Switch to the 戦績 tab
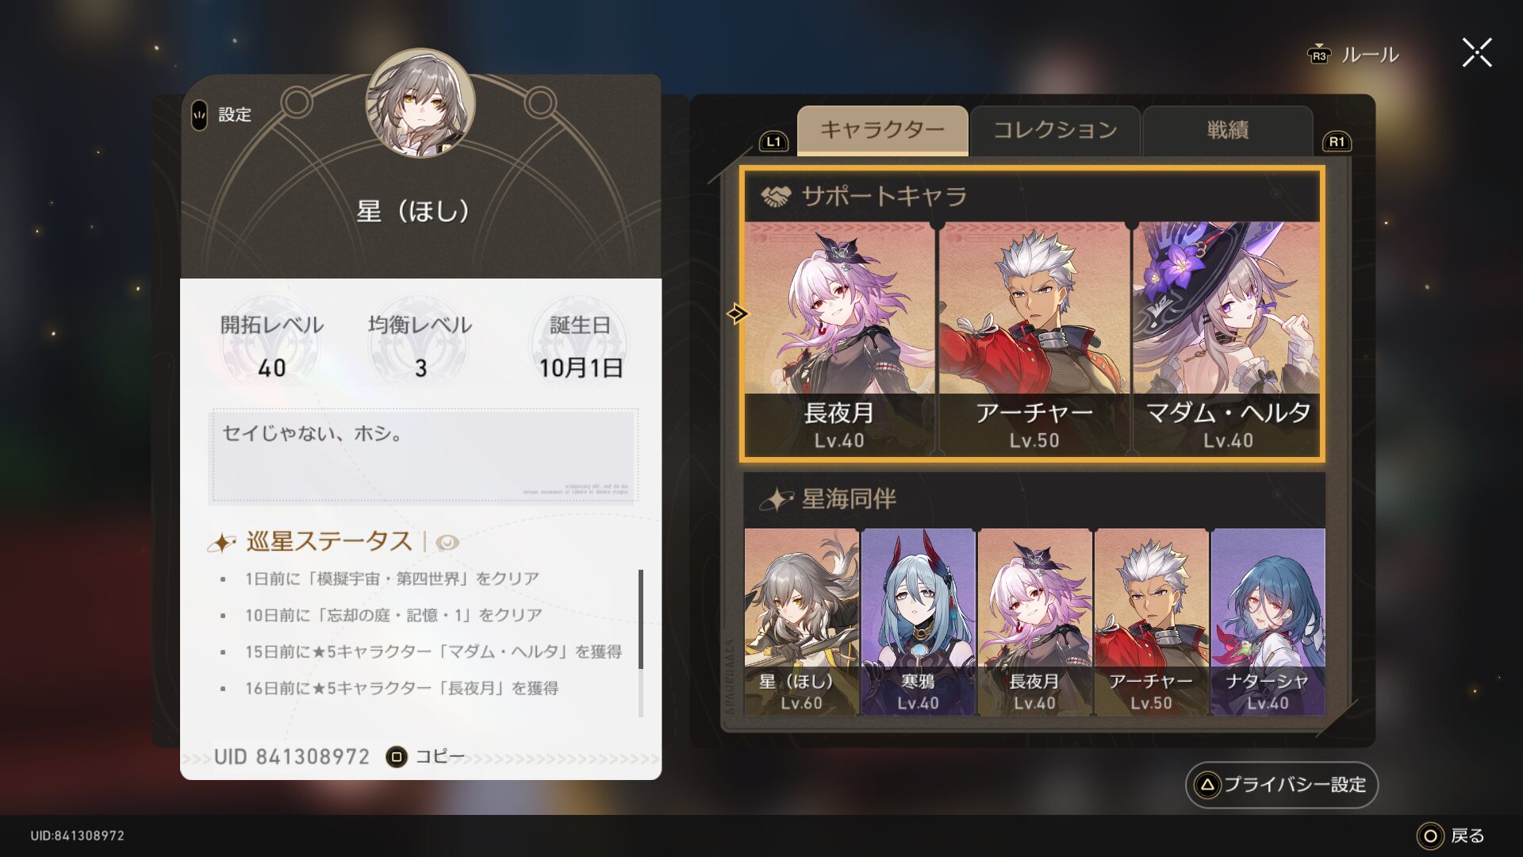This screenshot has height=857, width=1523. 1228,130
